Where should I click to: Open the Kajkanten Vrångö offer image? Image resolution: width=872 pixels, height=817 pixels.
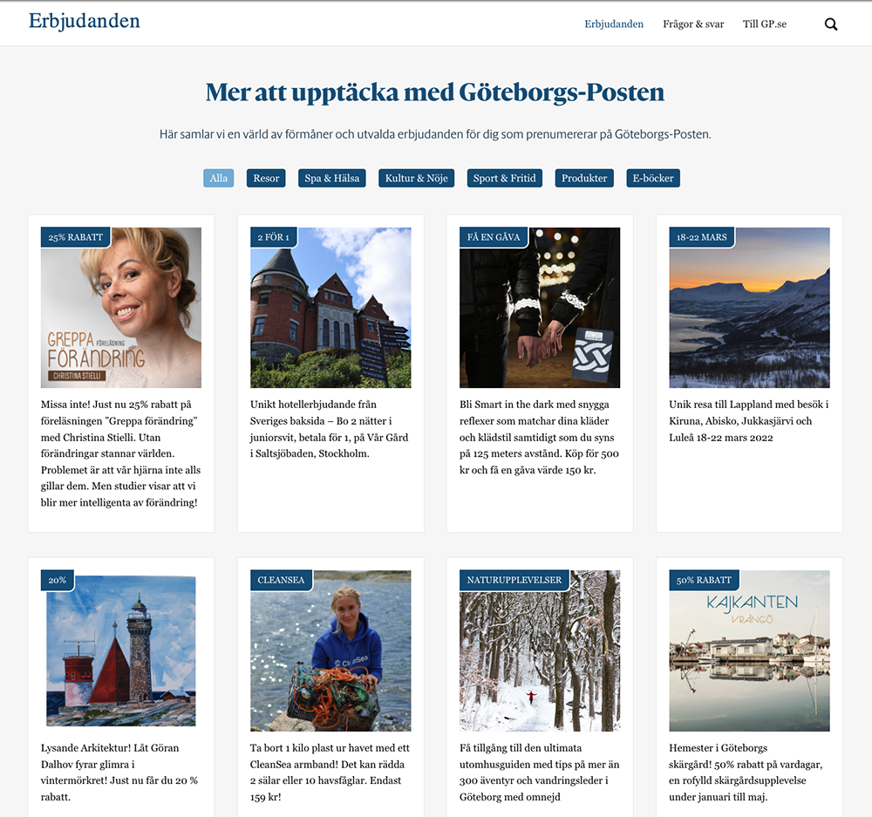(750, 650)
